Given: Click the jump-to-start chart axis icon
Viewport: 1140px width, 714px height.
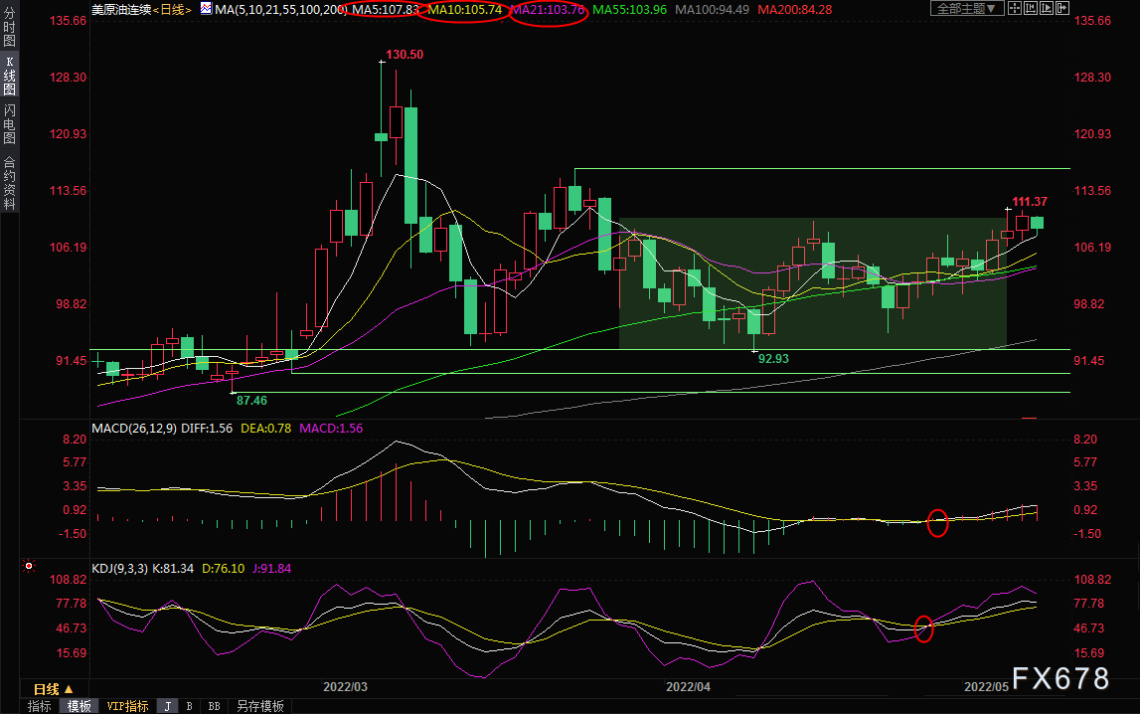Looking at the screenshot, I should tap(1031, 8).
